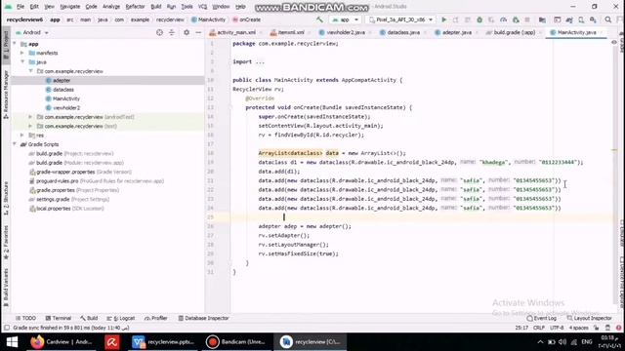625x351 pixels.
Task: Open Structure side tab
Action: [6, 198]
